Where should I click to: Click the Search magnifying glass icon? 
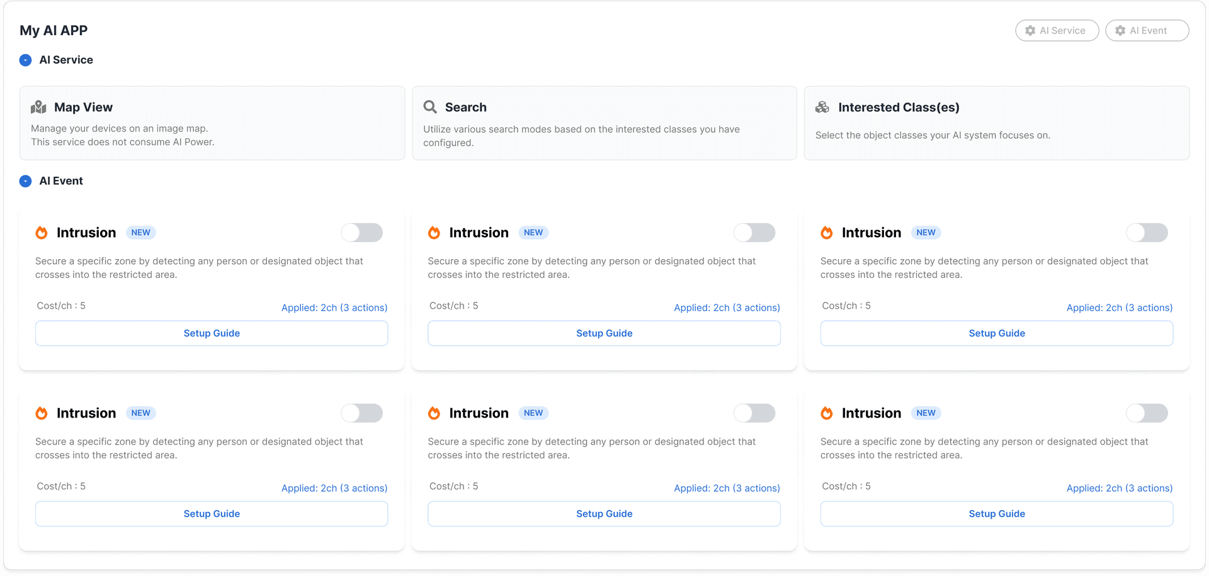coord(430,107)
